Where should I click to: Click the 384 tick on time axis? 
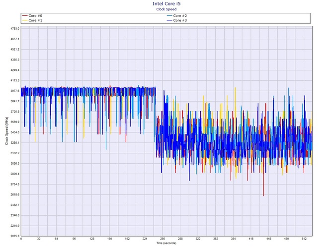pyautogui.click(x=233, y=239)
